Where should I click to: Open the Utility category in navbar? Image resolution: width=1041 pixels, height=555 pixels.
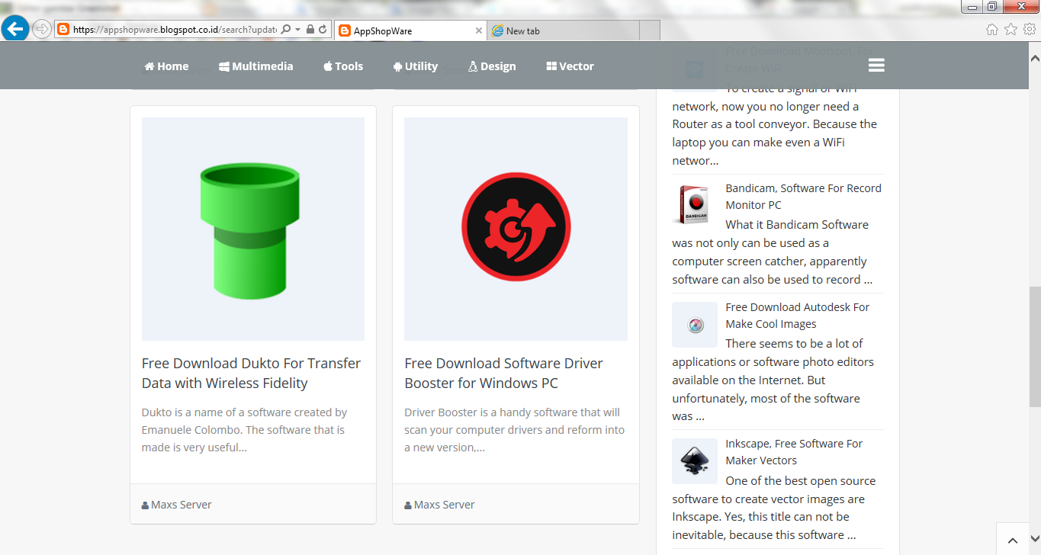point(416,66)
